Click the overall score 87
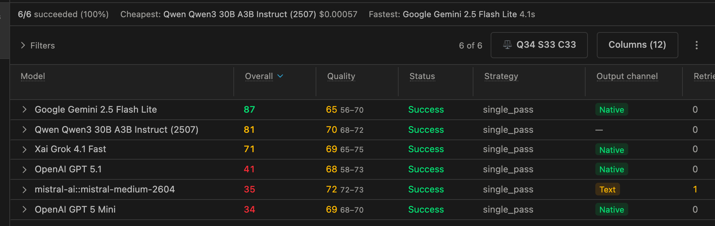Viewport: 715px width, 226px height. click(x=249, y=109)
